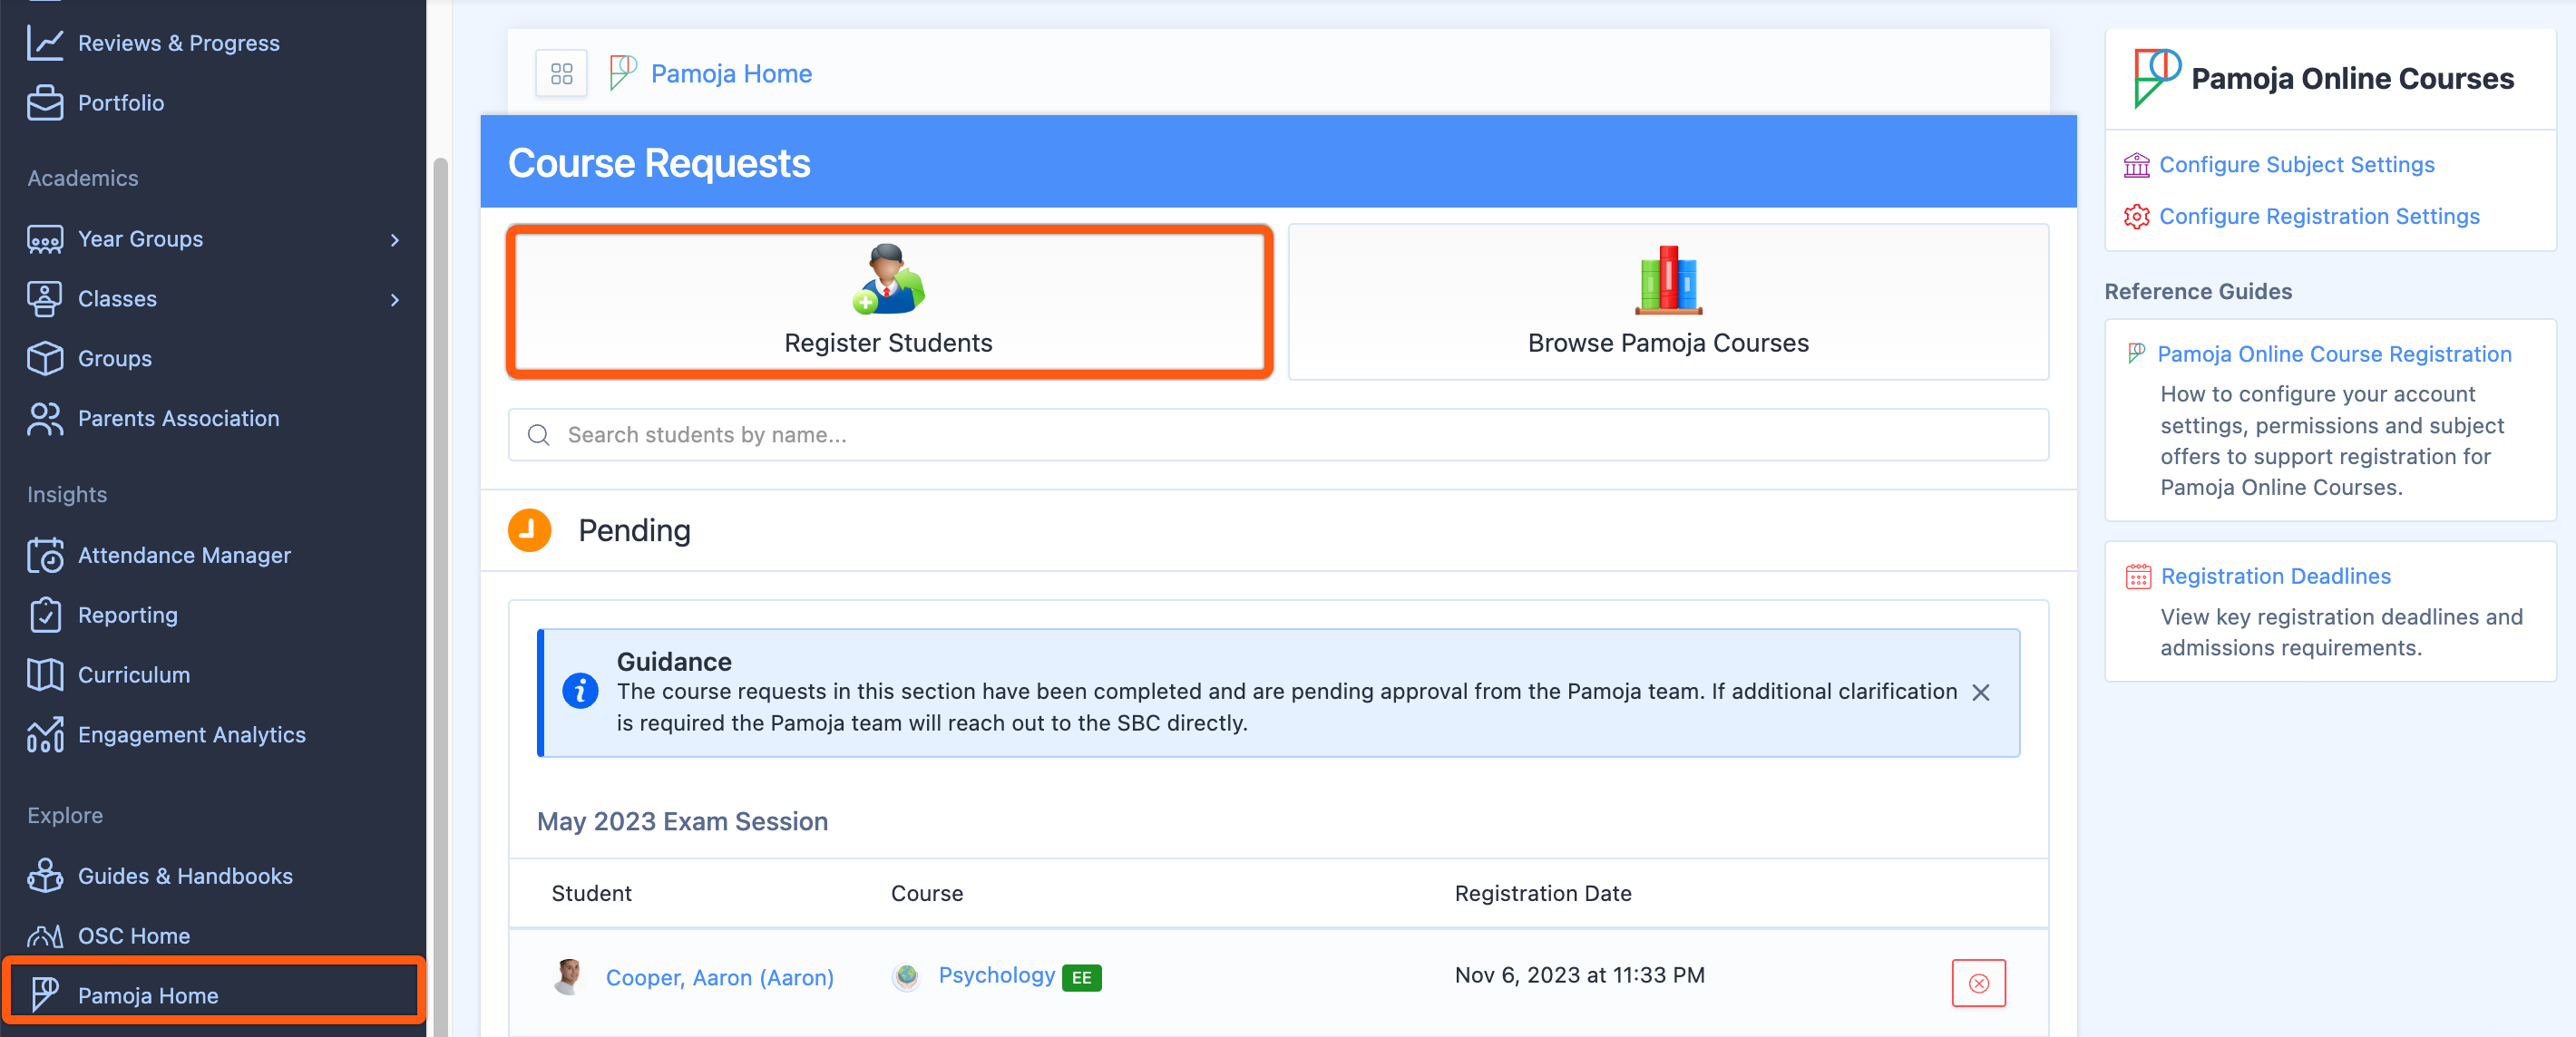
Task: Click the Pamoja logo in breadcrumb
Action: (622, 73)
